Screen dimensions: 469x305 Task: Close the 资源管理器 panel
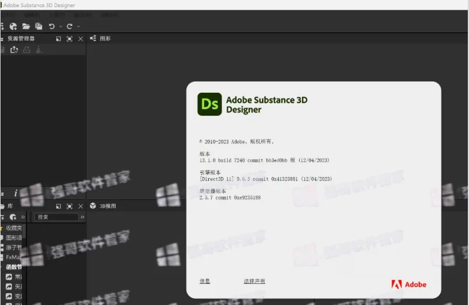80,39
